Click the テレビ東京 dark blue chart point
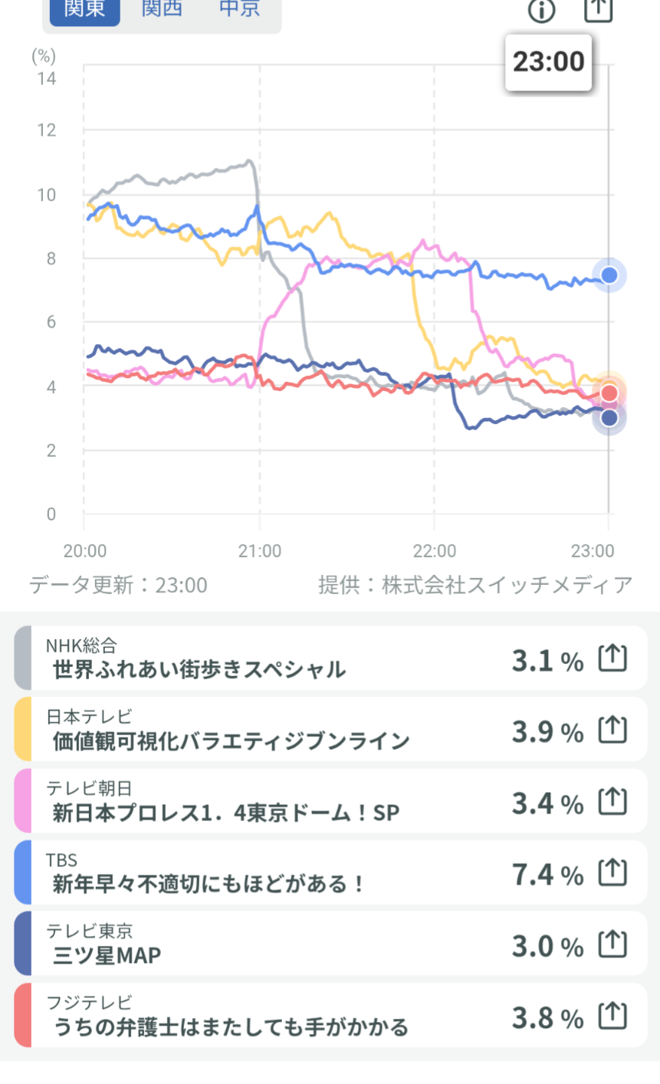Image resolution: width=660 pixels, height=1084 pixels. coord(609,418)
